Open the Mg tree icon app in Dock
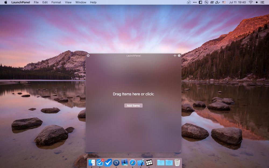The height and width of the screenshot is (168, 269). [x=125, y=163]
